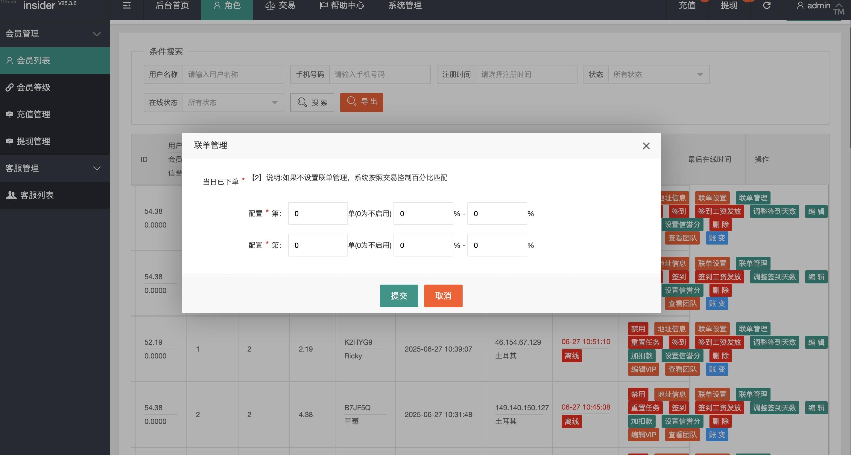Close the 联单管理 dialog with X

646,146
